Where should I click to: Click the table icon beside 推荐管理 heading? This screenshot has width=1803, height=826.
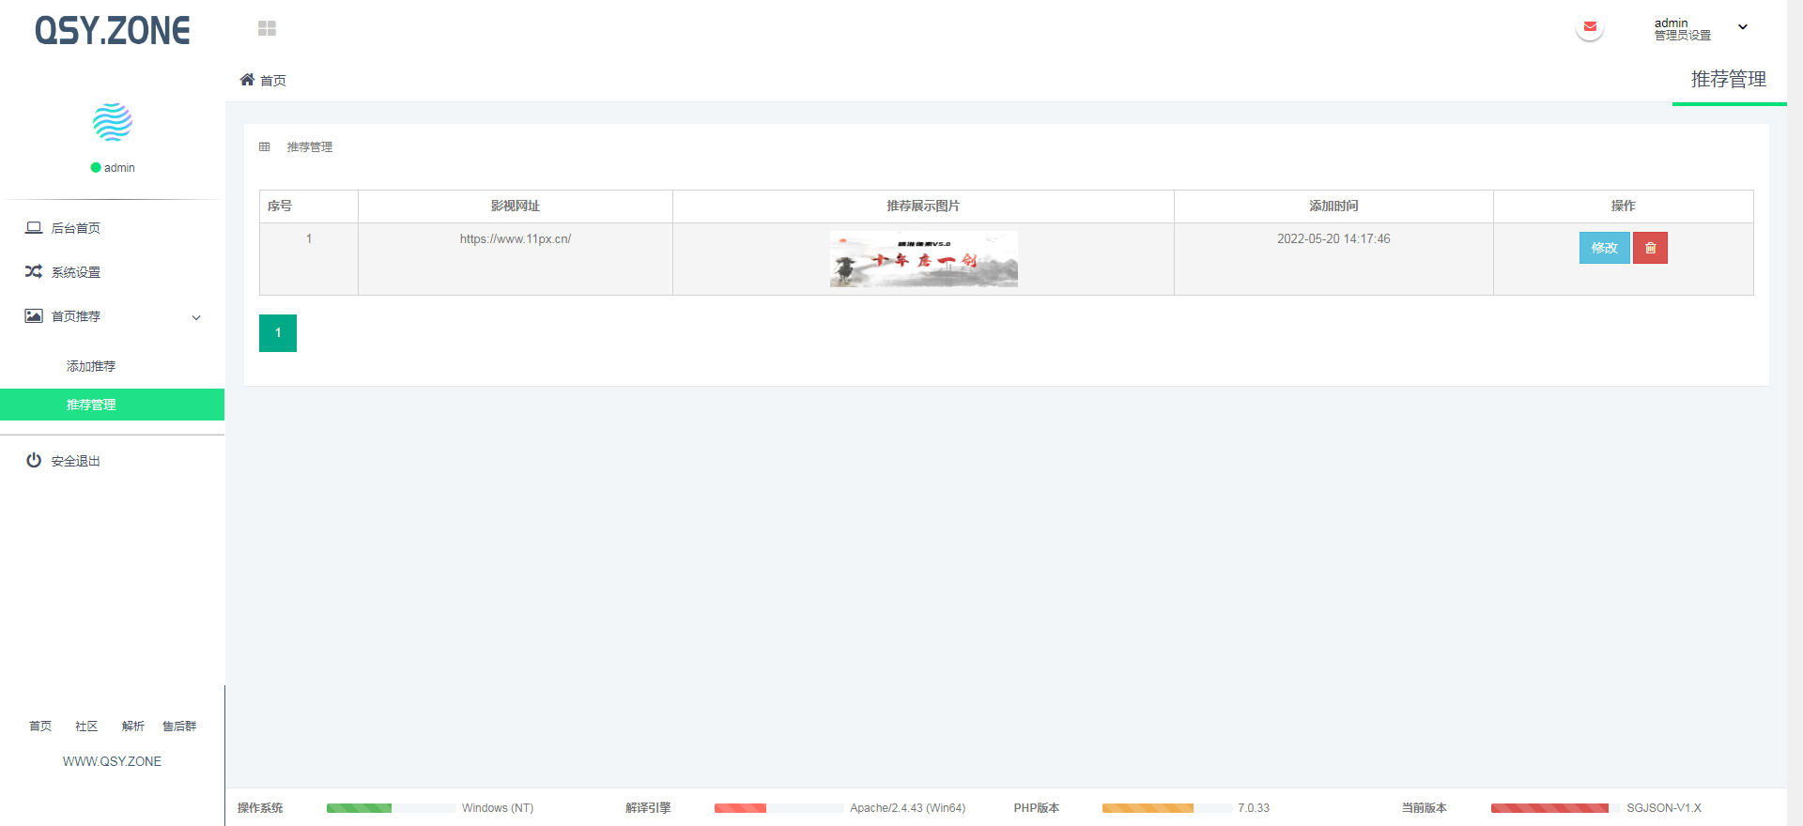click(x=265, y=147)
